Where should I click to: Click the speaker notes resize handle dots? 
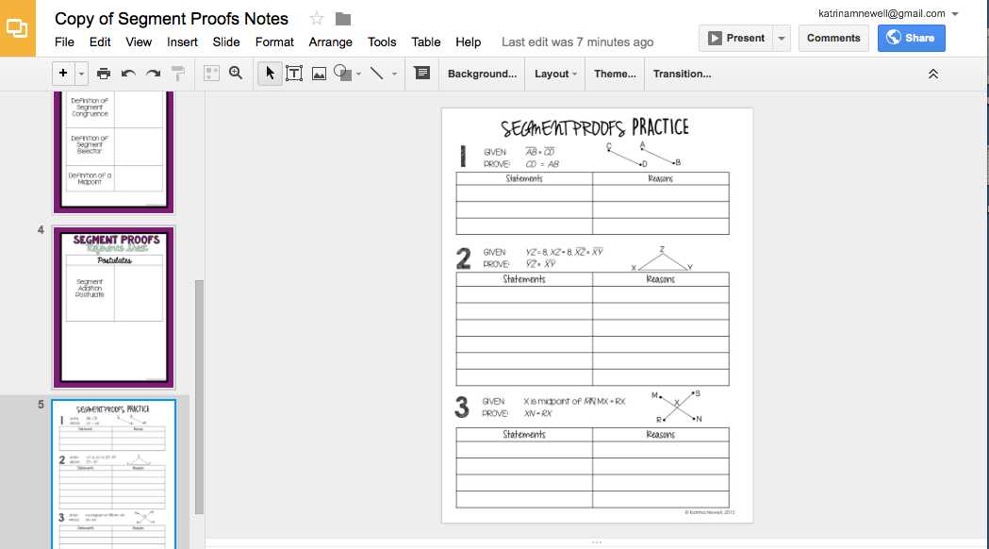click(597, 542)
